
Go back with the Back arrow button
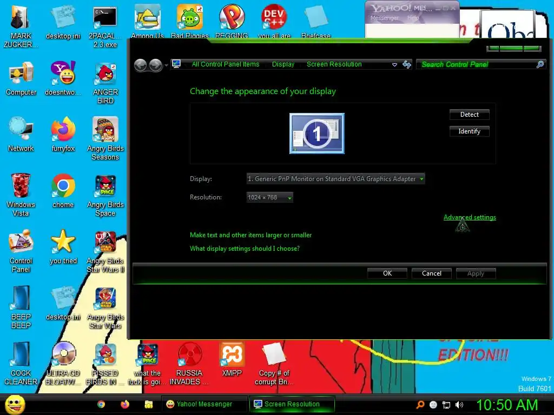pos(141,65)
